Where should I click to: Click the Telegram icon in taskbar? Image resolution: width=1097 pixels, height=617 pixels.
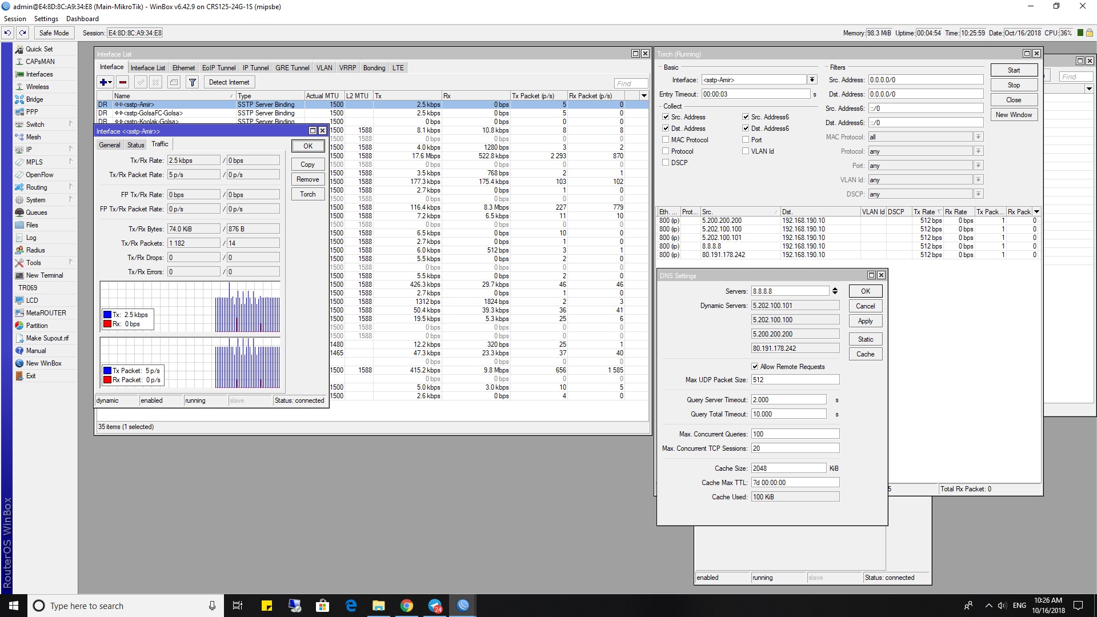[435, 606]
